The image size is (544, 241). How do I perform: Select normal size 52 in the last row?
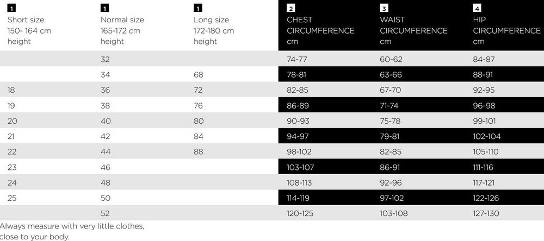pyautogui.click(x=106, y=213)
